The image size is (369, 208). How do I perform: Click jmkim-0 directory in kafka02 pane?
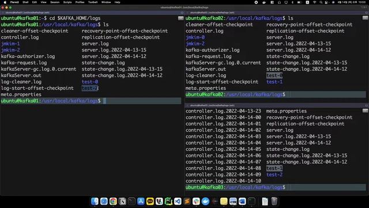(x=195, y=37)
